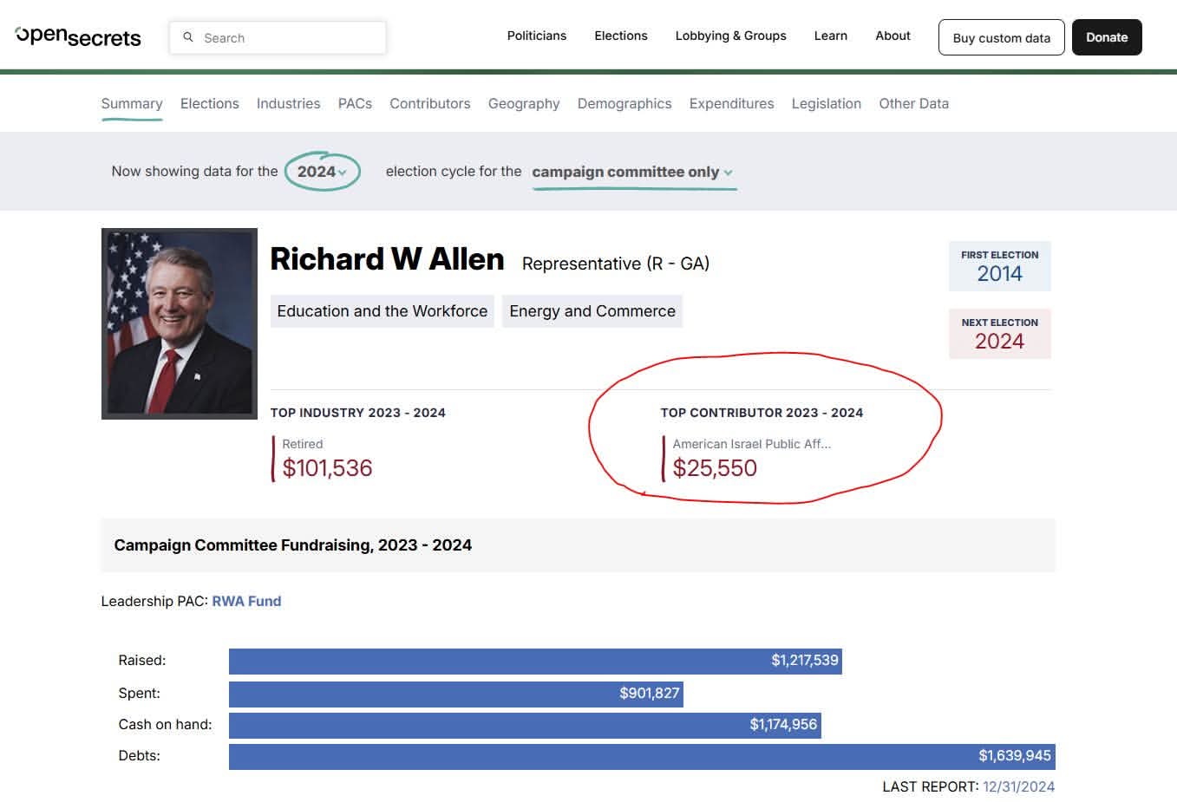
Task: Click the OpenSecrets logo
Action: coord(78,36)
